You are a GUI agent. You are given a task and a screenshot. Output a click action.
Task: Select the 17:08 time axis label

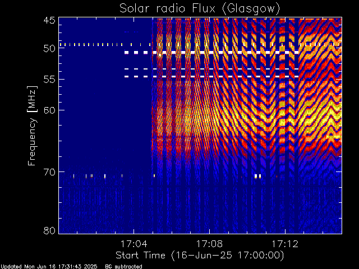click(x=209, y=244)
